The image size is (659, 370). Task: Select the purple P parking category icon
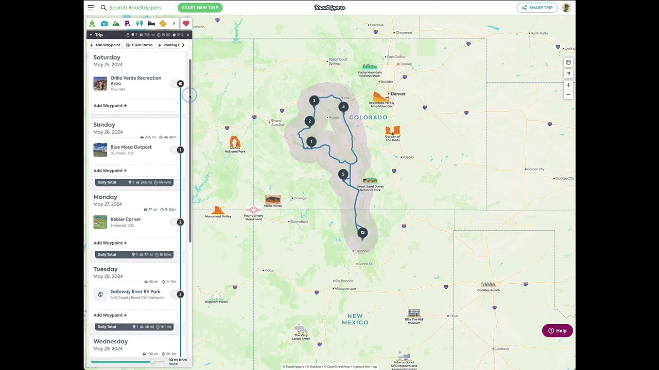[128, 24]
